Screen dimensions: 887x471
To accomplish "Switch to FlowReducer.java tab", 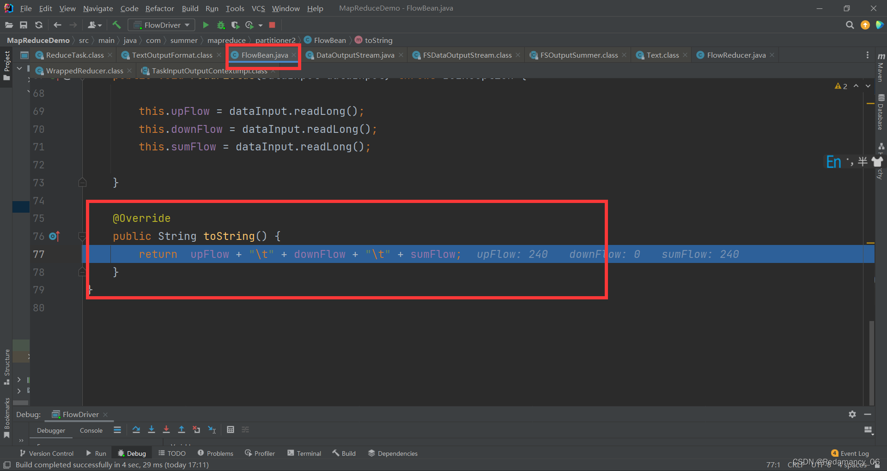I will [x=736, y=55].
